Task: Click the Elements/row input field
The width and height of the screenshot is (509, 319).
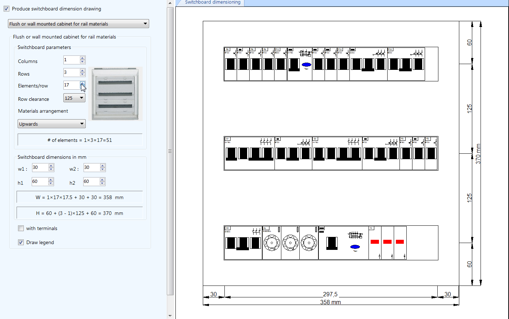Action: (x=71, y=85)
